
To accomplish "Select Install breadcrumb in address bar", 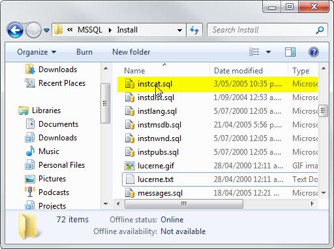I will [x=127, y=30].
